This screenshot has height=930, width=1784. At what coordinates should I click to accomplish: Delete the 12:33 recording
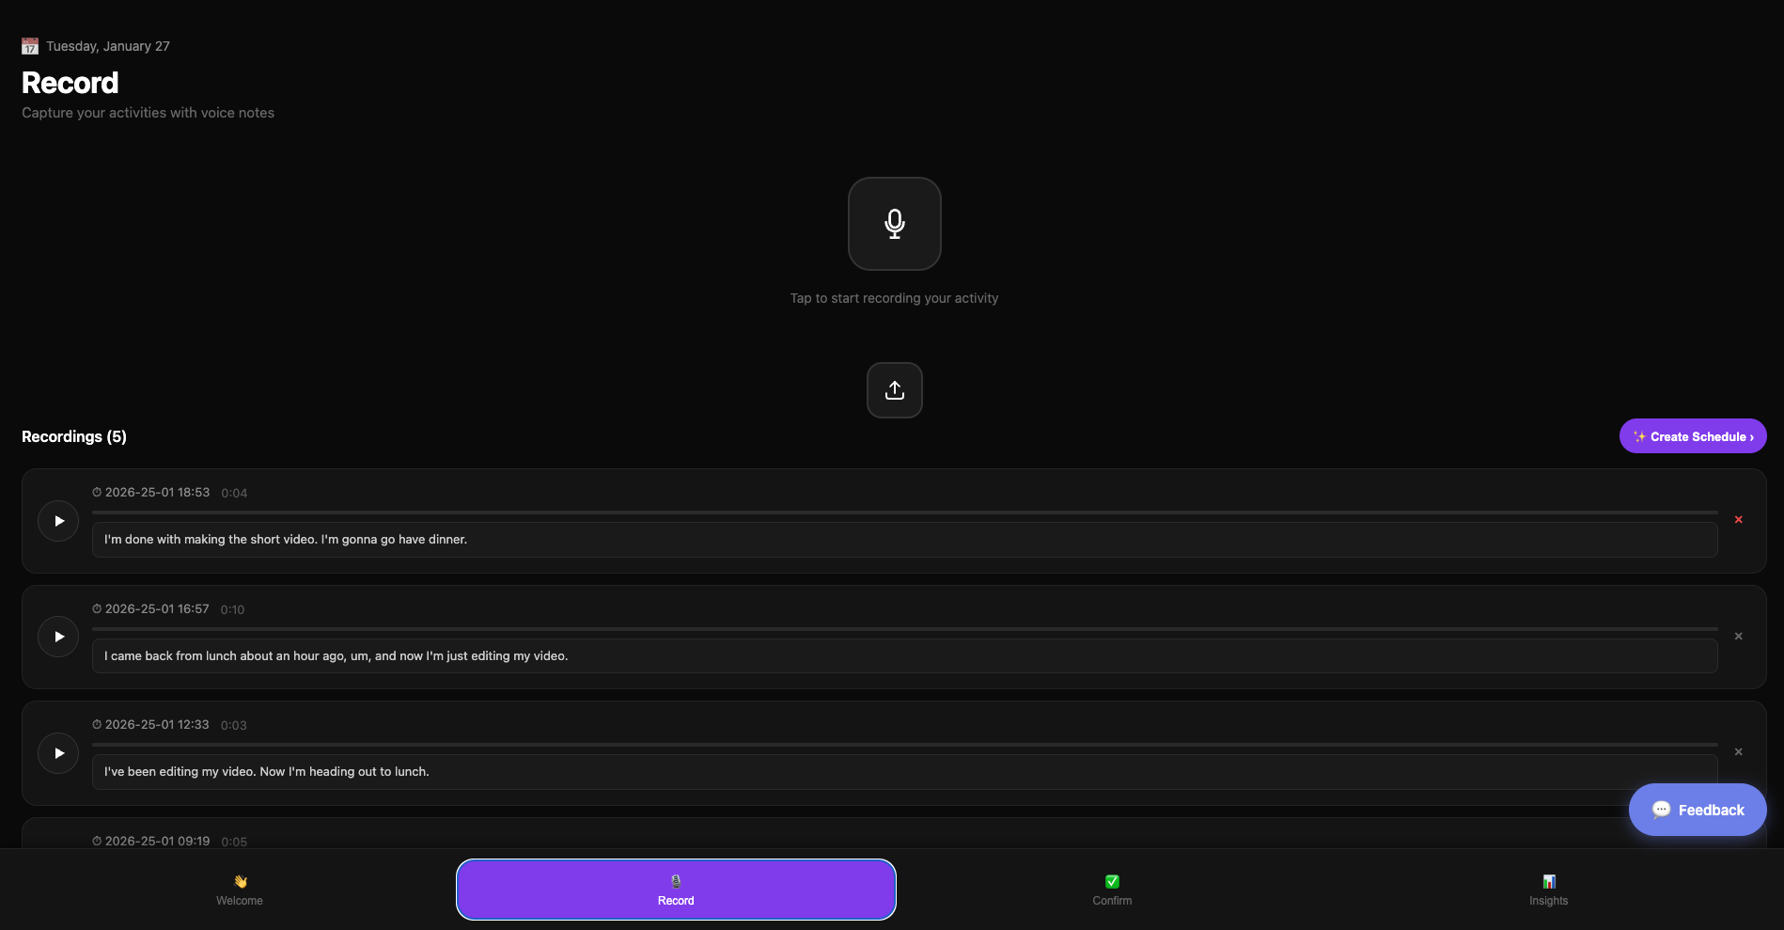[1738, 751]
